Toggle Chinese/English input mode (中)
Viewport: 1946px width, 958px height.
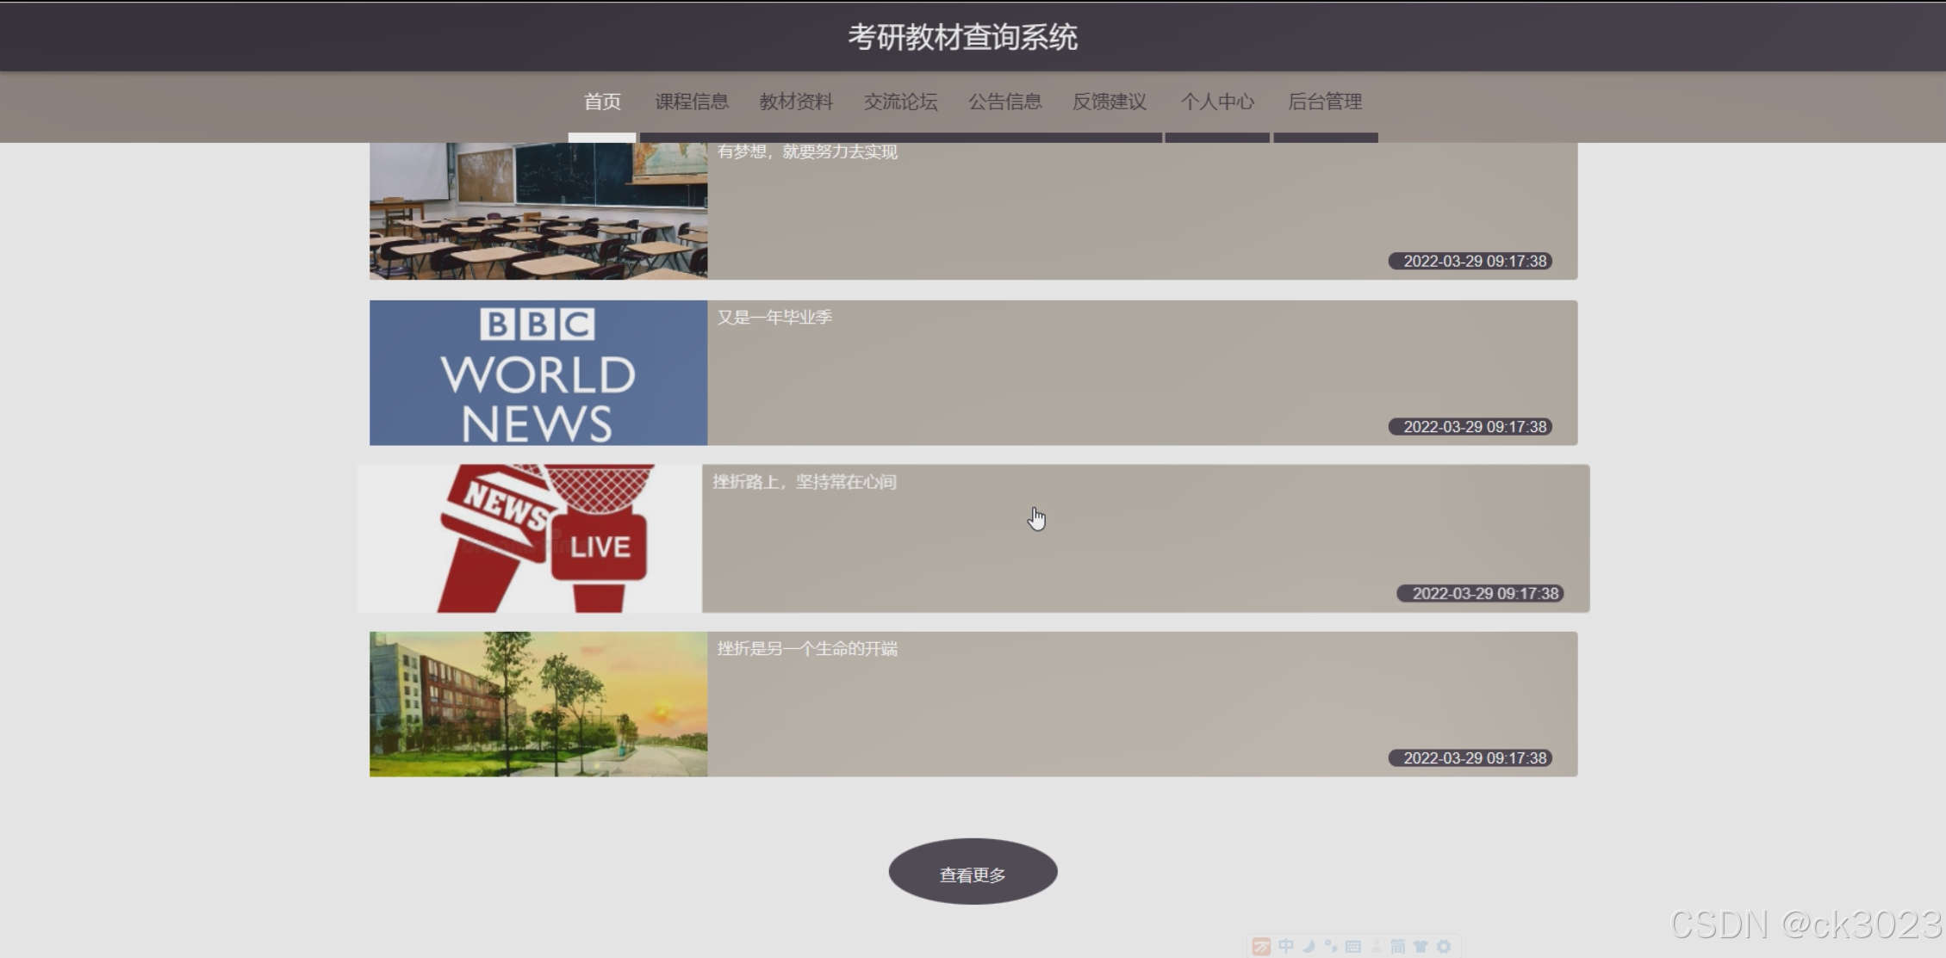pos(1286,946)
